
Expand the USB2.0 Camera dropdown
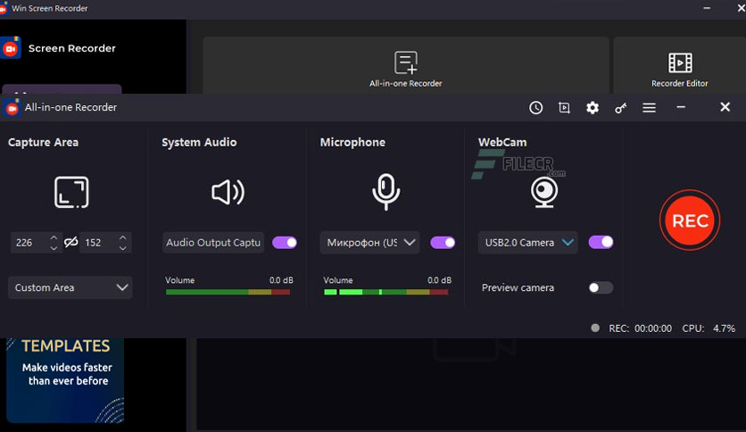pos(528,243)
